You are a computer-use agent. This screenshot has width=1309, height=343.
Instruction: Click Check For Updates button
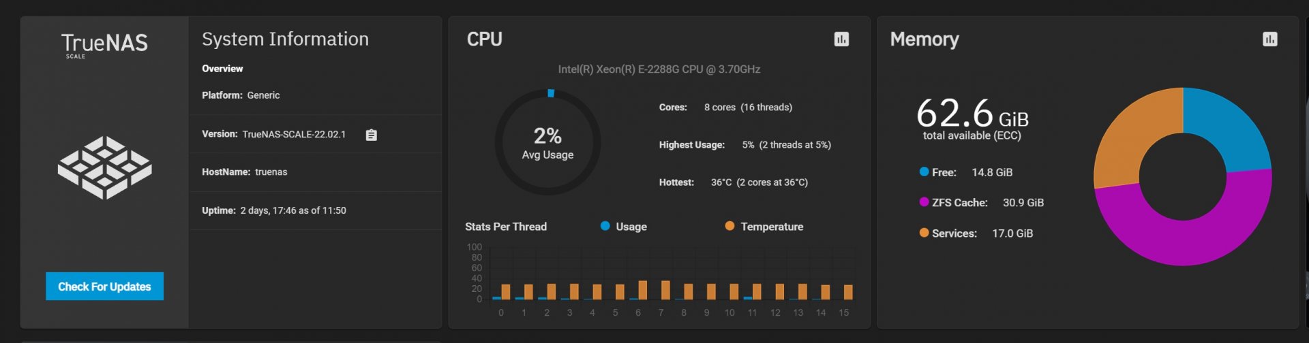pyautogui.click(x=104, y=287)
